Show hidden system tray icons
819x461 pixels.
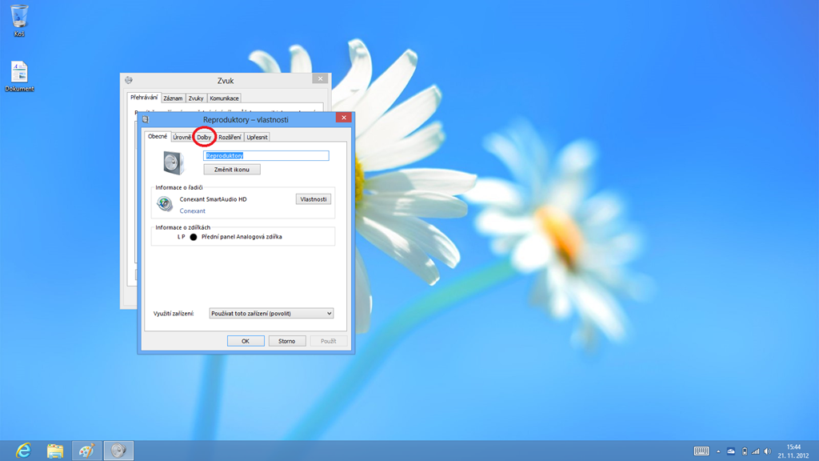(x=717, y=451)
